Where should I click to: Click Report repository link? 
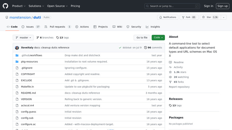coord(179,87)
